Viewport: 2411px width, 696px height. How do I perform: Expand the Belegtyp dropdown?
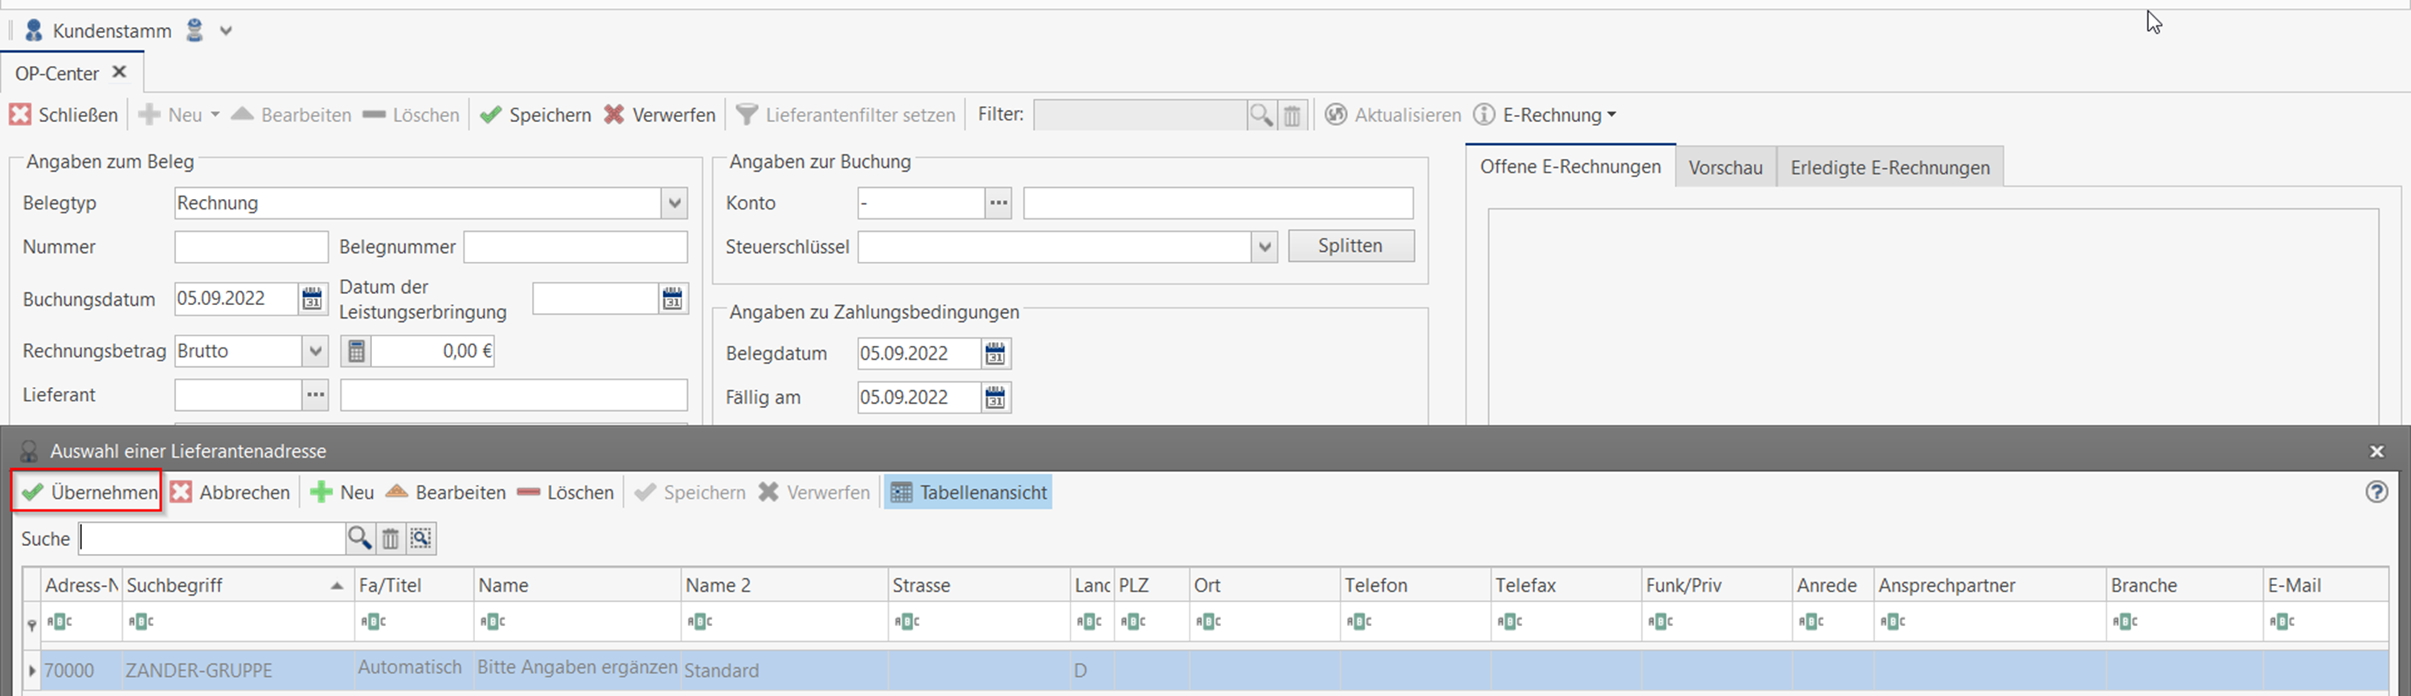click(x=674, y=203)
